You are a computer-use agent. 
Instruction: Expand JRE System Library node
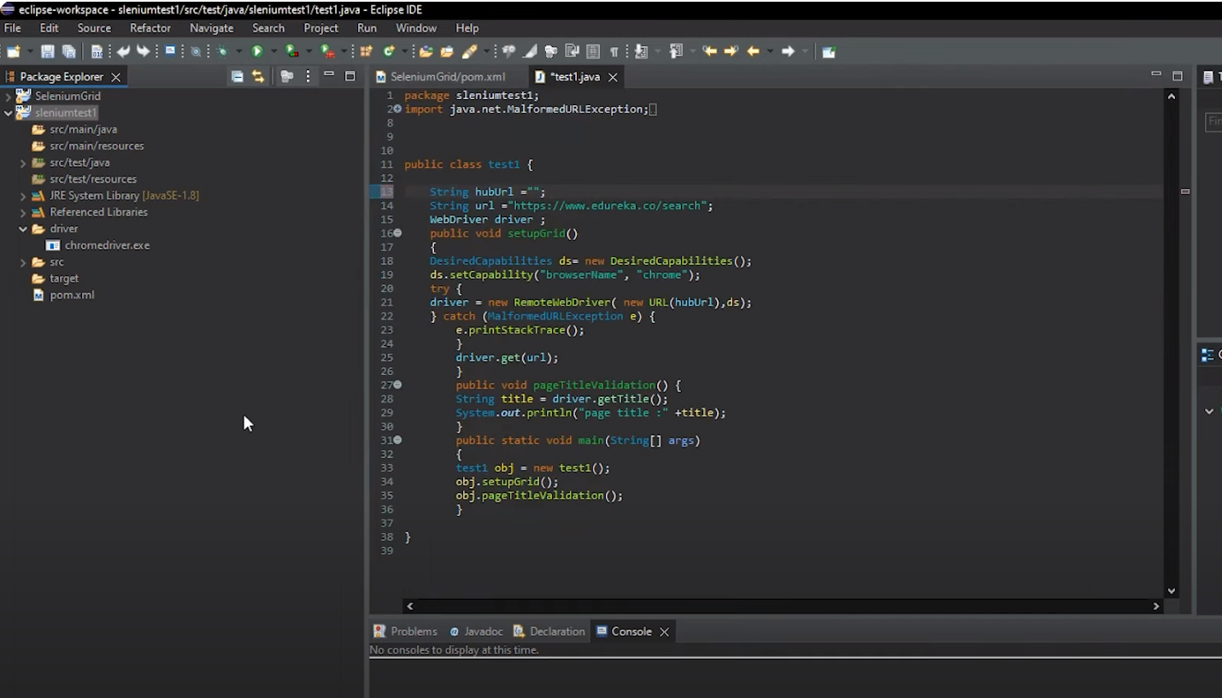point(23,196)
